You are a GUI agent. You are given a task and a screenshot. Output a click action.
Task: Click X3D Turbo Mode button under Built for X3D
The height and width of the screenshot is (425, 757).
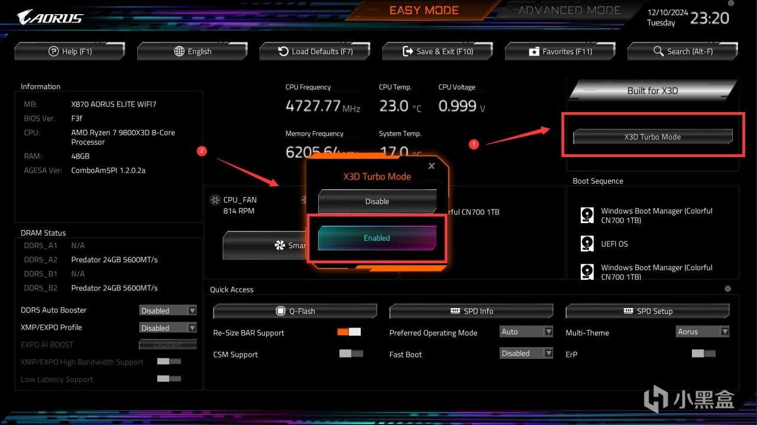653,136
